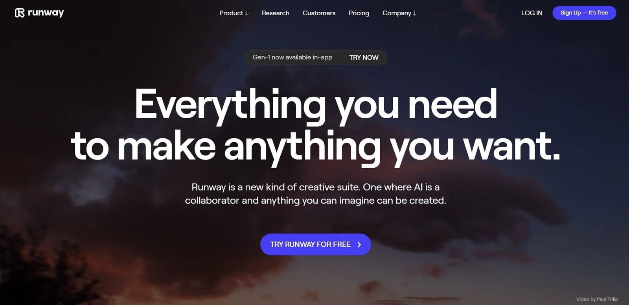Go to the Research page

click(276, 13)
